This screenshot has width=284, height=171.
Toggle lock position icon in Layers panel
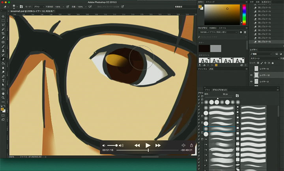265,63
